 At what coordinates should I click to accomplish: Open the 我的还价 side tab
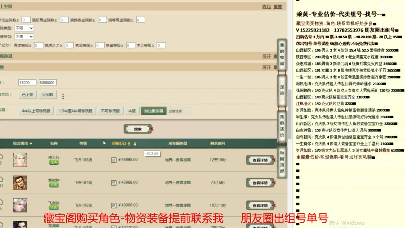282,126
